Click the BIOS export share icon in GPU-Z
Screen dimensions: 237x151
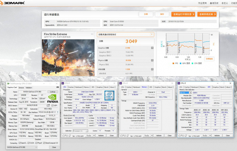(x=48, y=105)
